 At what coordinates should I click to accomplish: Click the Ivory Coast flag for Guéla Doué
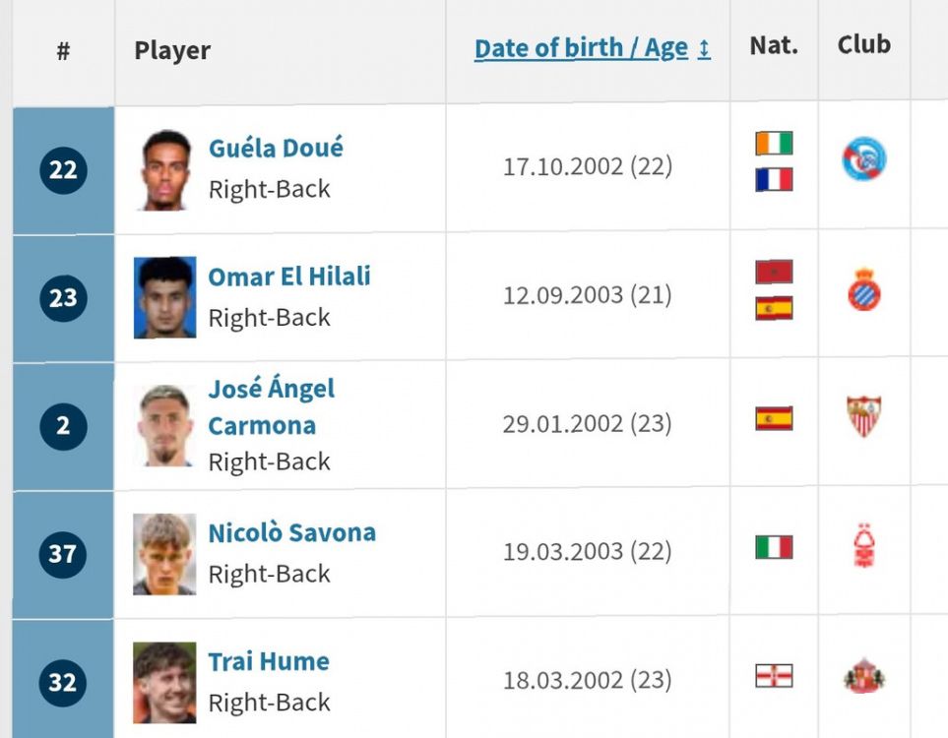coord(774,144)
